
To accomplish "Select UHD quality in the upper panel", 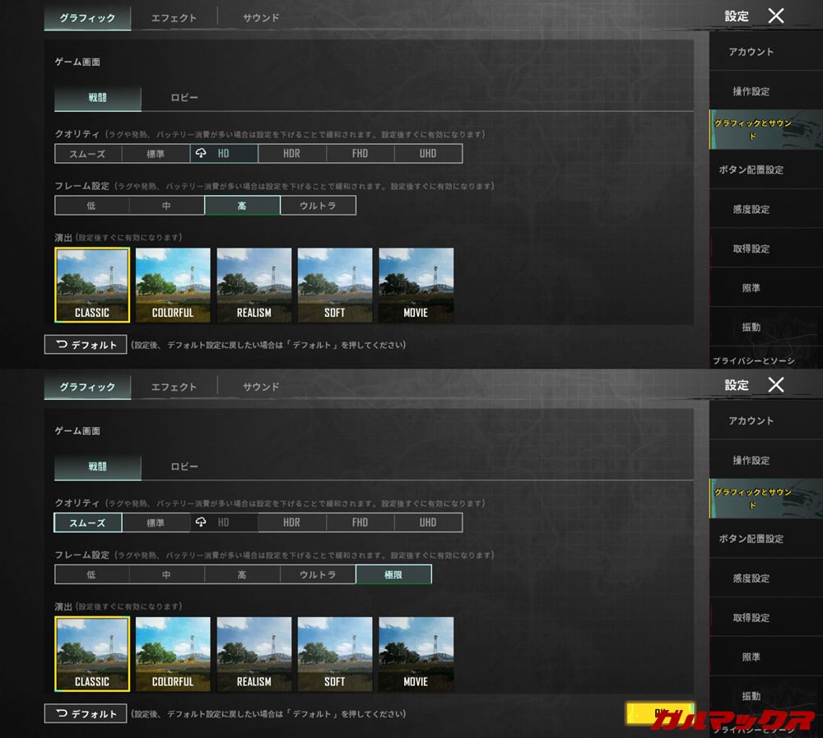I will pos(428,153).
